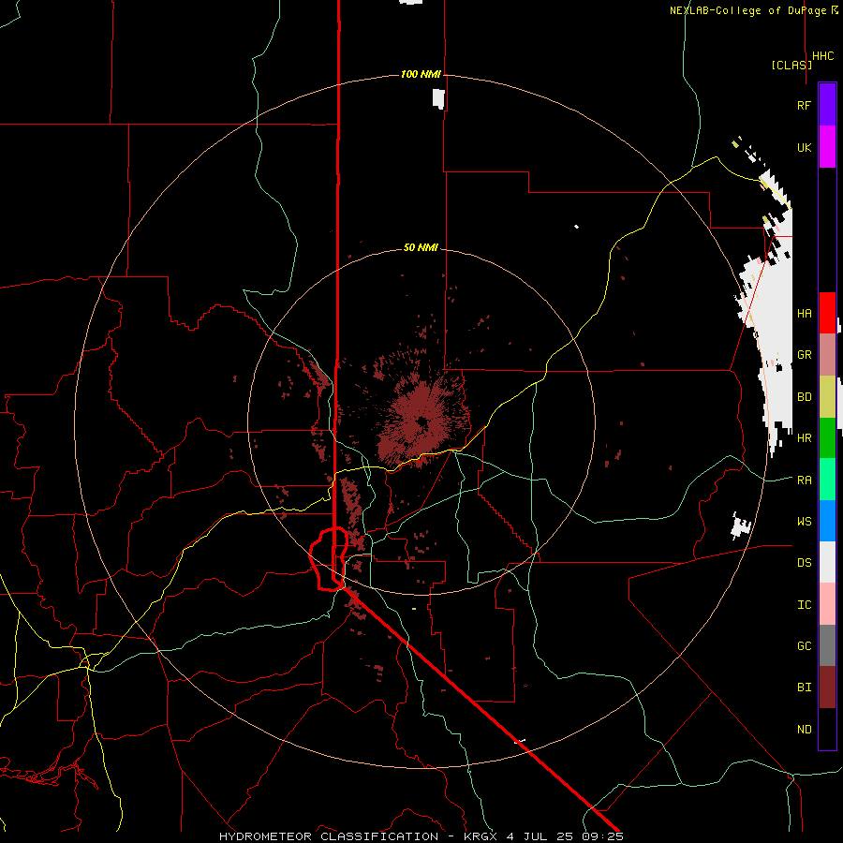
Task: Click the GC legend label
Action: 804,645
